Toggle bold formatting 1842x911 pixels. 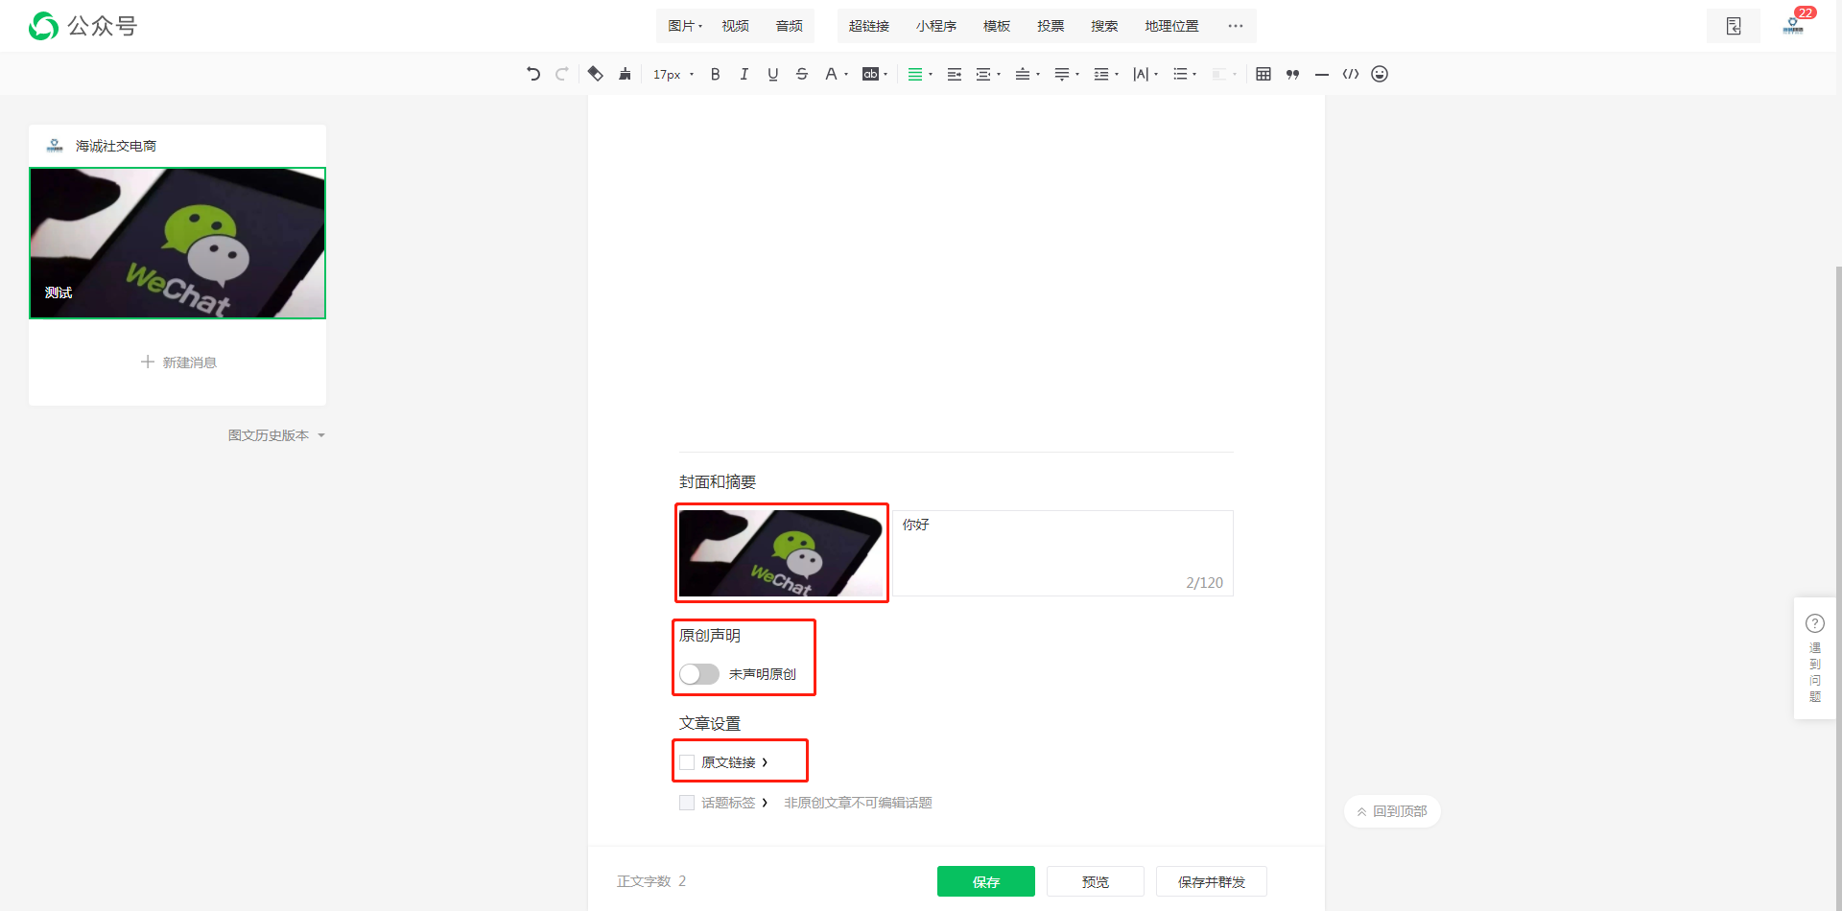tap(716, 74)
